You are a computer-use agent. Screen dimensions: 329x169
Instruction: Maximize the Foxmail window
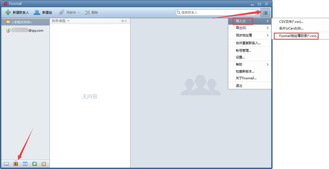point(259,4)
